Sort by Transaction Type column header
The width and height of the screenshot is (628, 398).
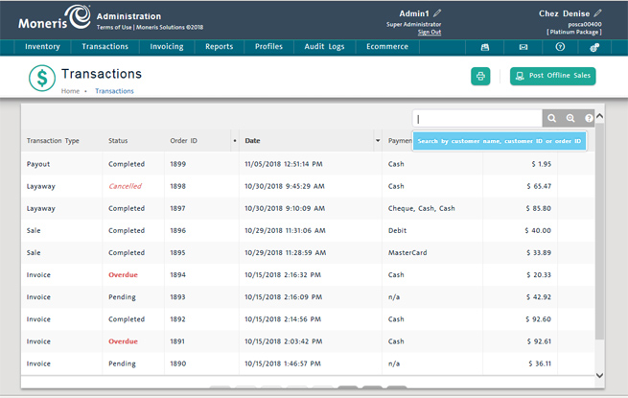point(53,141)
